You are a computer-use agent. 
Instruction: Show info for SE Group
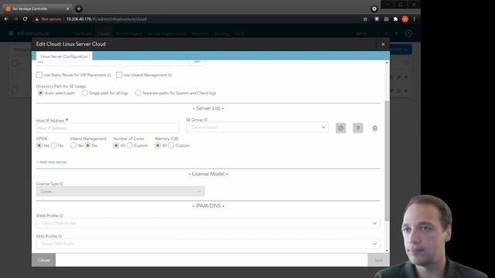point(206,120)
